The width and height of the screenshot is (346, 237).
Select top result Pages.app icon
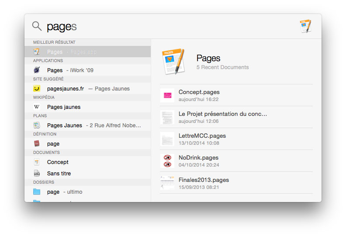point(37,52)
